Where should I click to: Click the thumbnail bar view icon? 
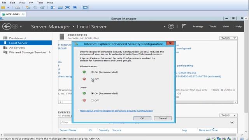pyautogui.click(x=60, y=7)
